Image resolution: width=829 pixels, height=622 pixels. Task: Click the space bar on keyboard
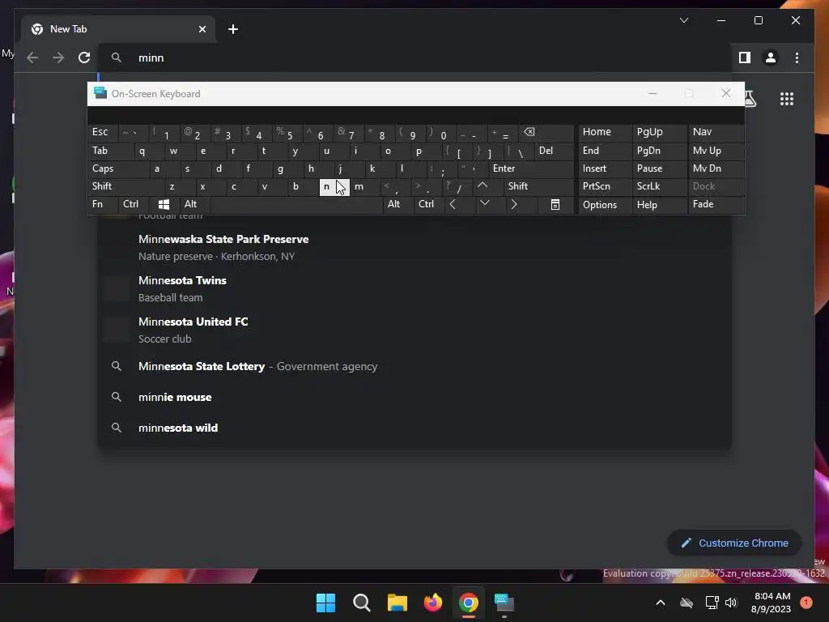click(x=296, y=204)
